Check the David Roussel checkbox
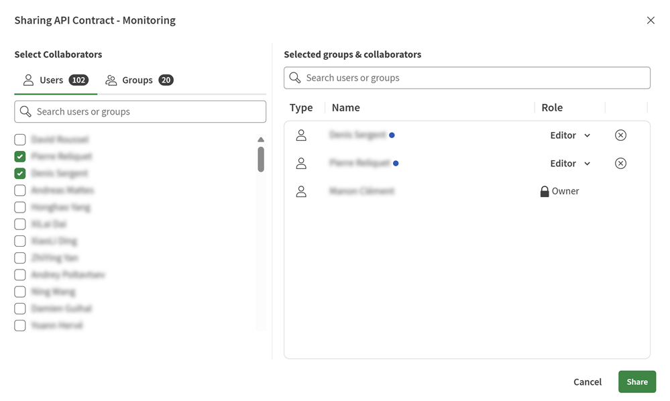 19,139
